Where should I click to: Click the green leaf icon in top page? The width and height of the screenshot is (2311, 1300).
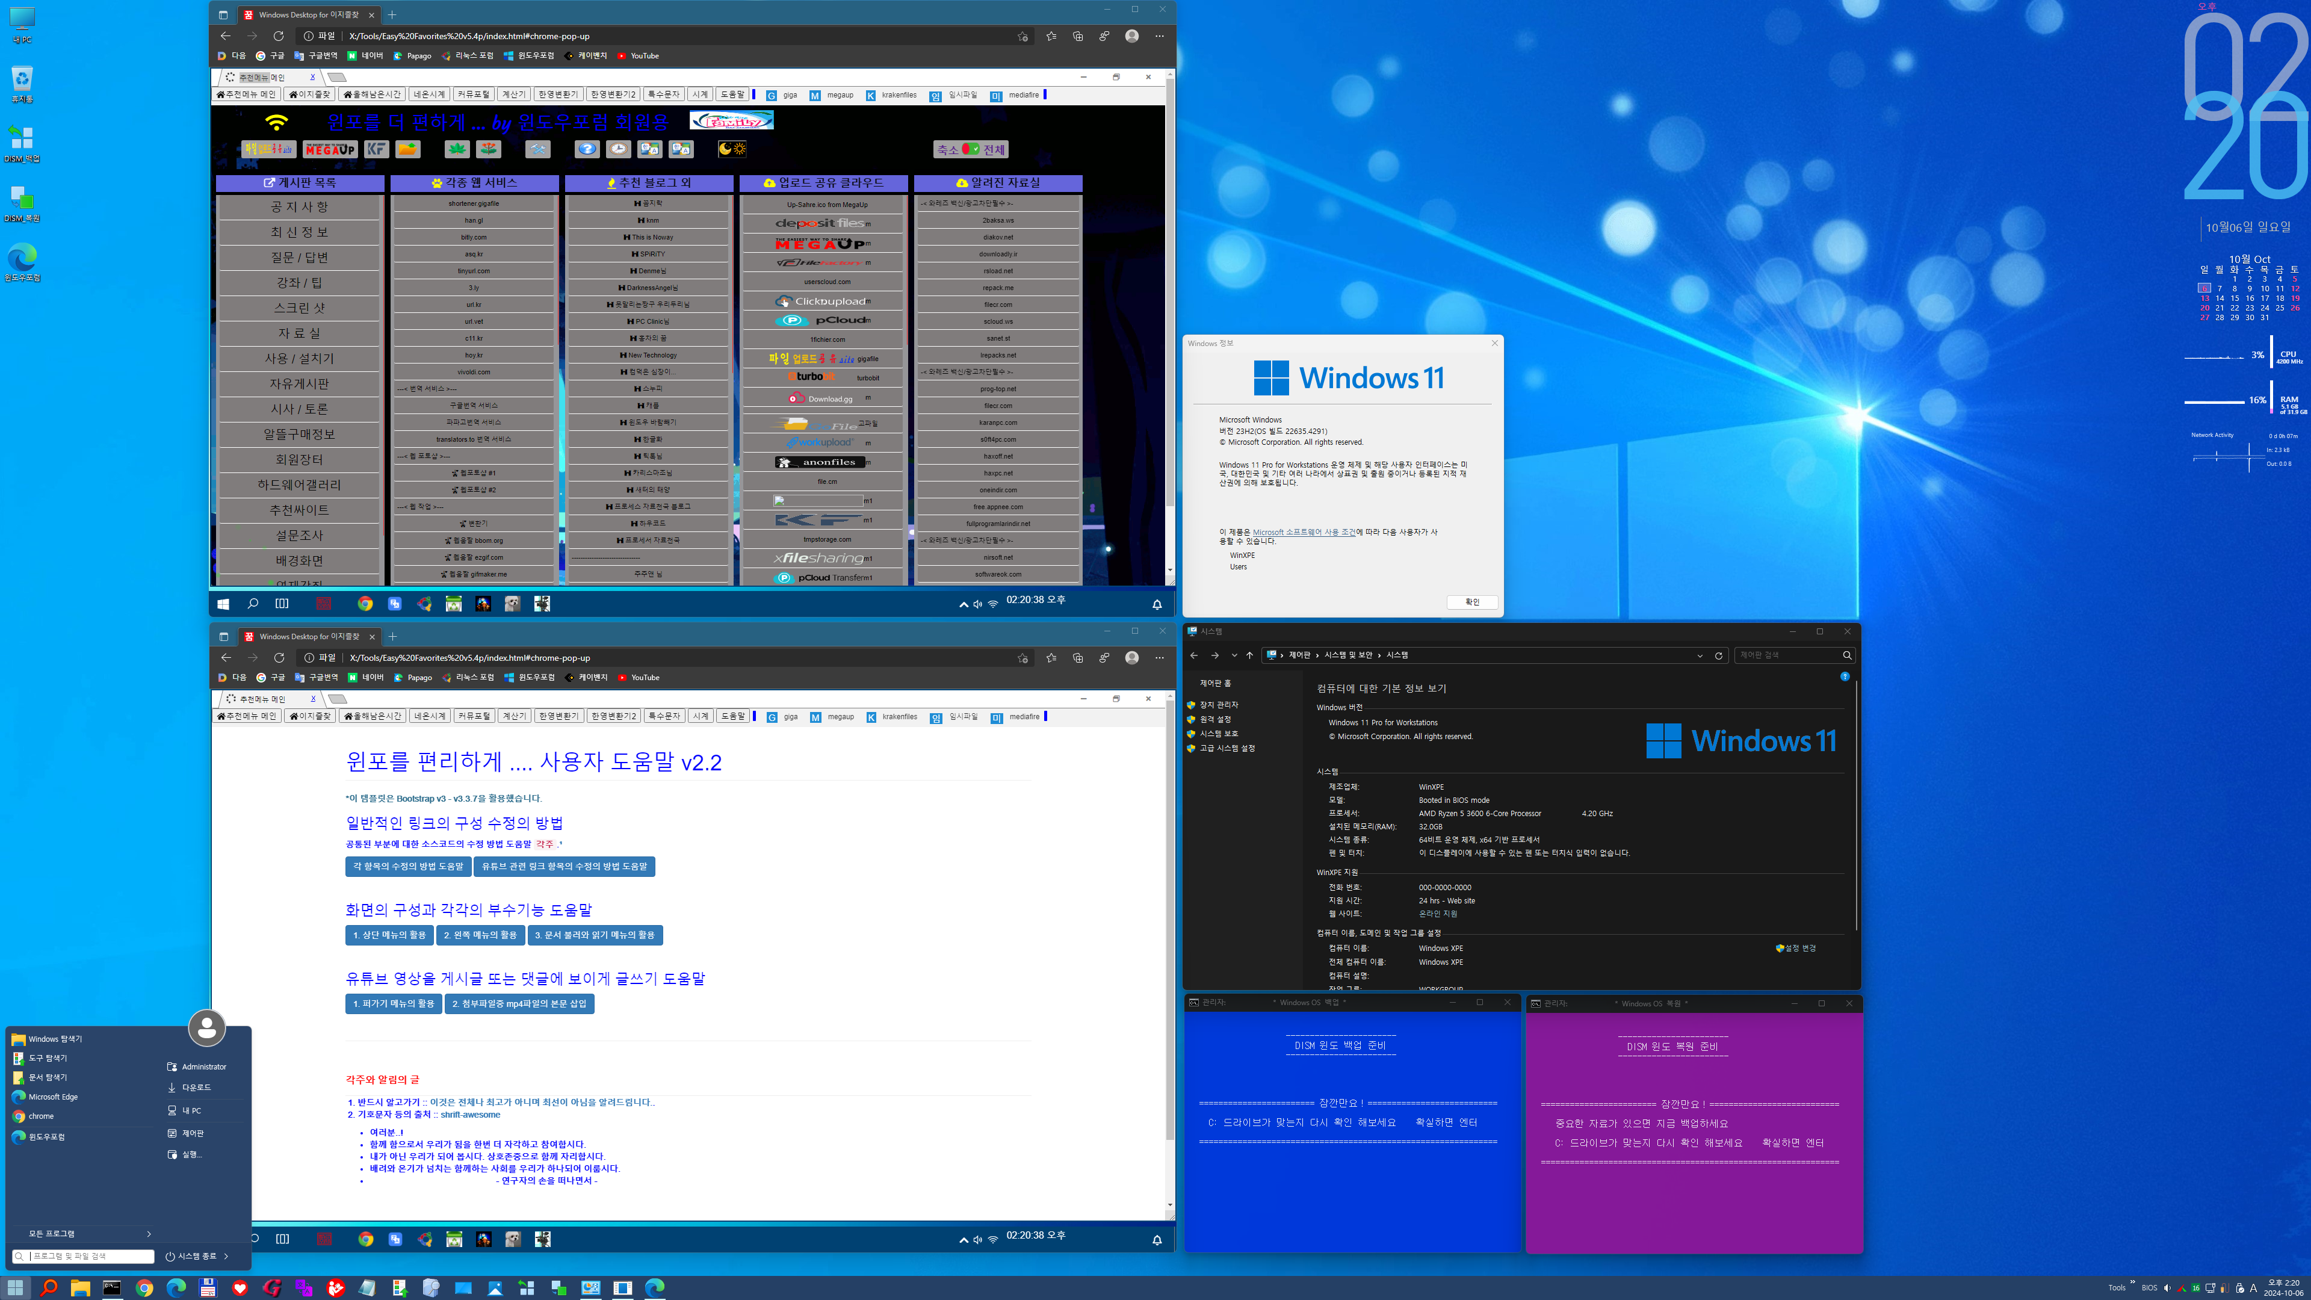click(x=457, y=149)
